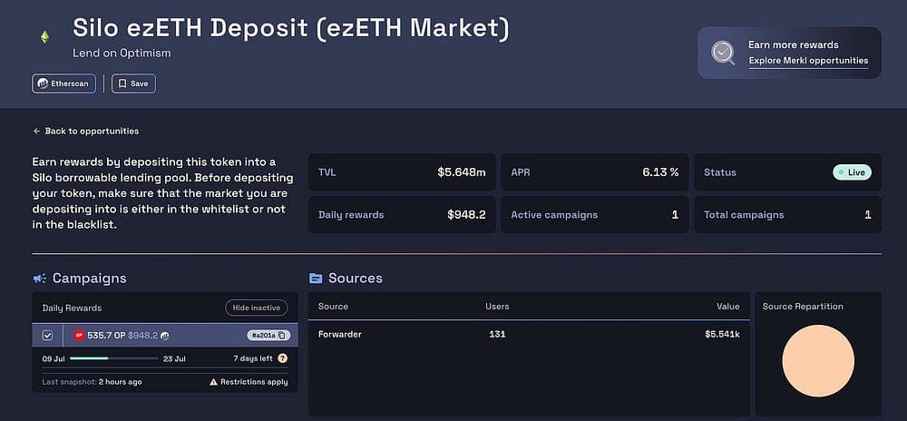Copy campaign ID #a201a

click(x=282, y=335)
